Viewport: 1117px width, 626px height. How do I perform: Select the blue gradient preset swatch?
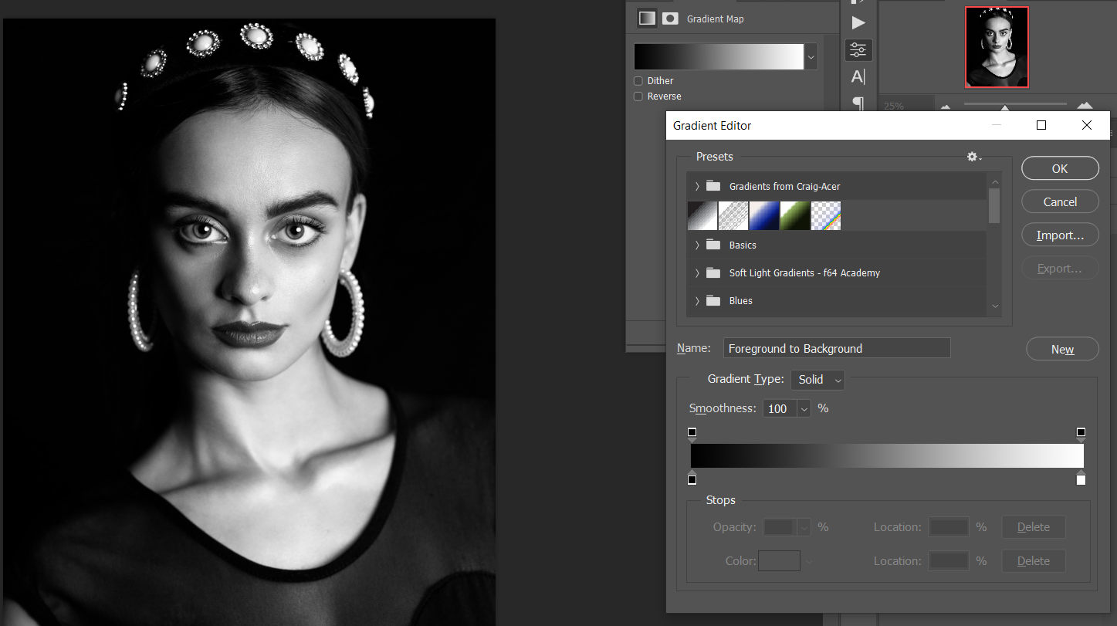click(x=764, y=216)
